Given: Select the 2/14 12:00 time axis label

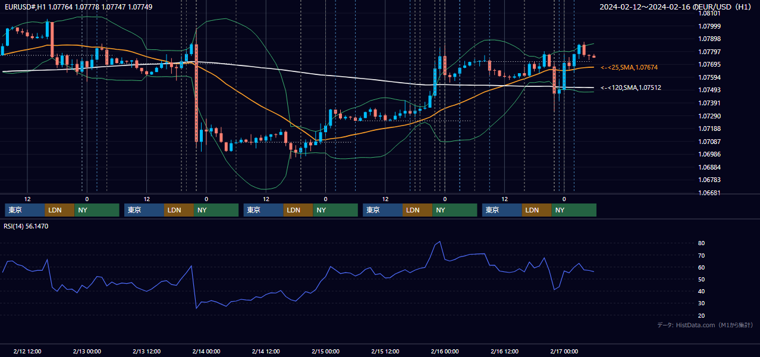Looking at the screenshot, I should [x=266, y=351].
